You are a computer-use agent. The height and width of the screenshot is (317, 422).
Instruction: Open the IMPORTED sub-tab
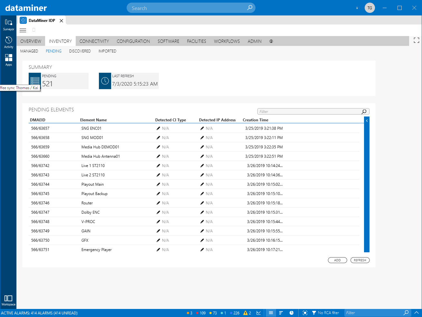pos(107,51)
